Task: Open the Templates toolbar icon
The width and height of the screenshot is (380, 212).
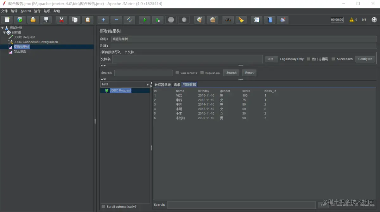Action: 20,20
